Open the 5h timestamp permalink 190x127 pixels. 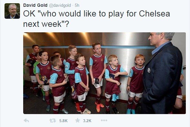tap(77, 5)
